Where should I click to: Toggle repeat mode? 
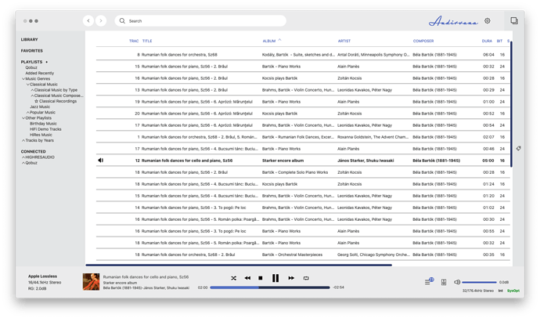click(x=306, y=278)
